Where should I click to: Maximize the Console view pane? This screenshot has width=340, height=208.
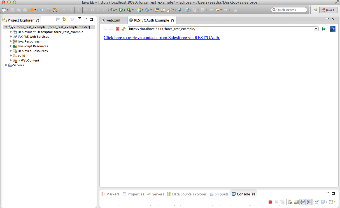click(x=333, y=193)
